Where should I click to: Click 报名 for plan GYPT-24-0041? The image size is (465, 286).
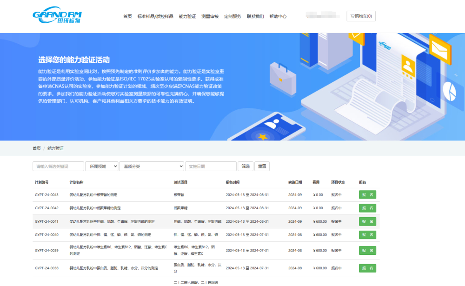[367, 222]
